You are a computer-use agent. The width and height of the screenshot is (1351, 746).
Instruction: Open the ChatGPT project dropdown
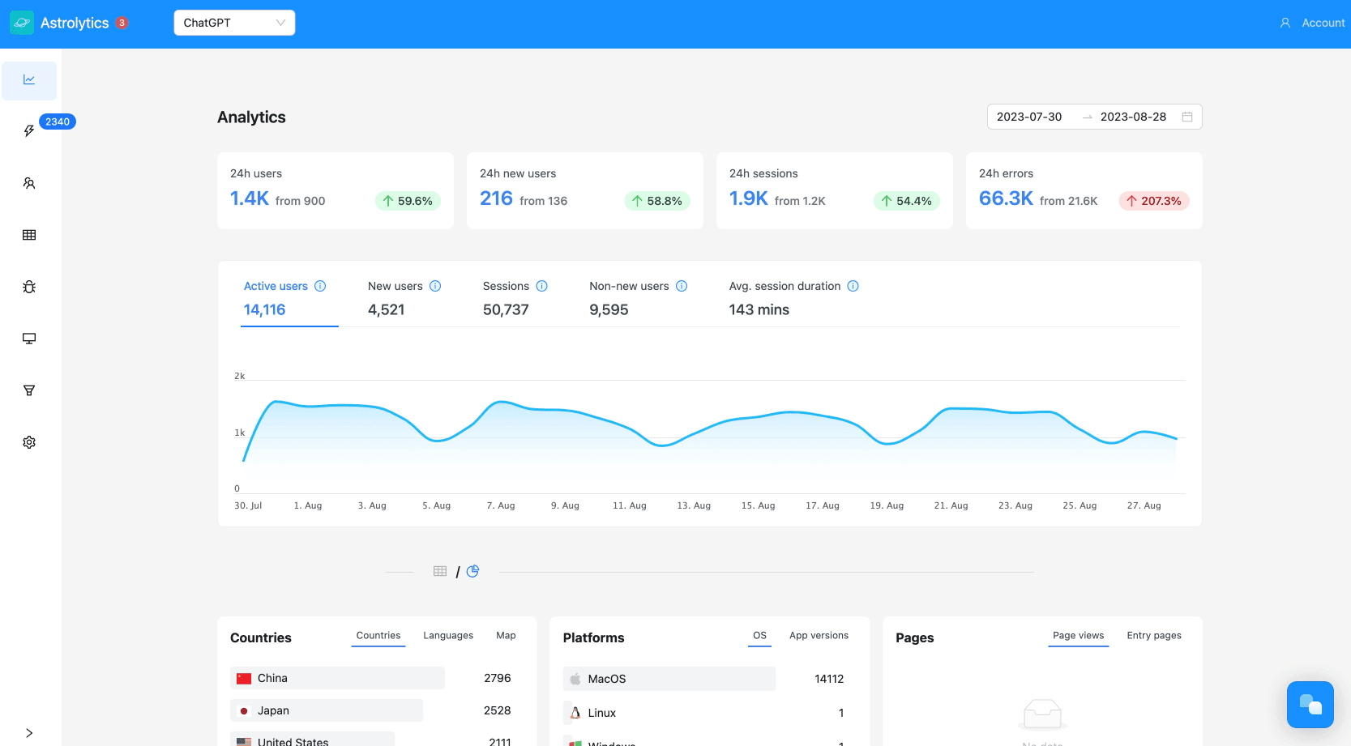pos(233,23)
